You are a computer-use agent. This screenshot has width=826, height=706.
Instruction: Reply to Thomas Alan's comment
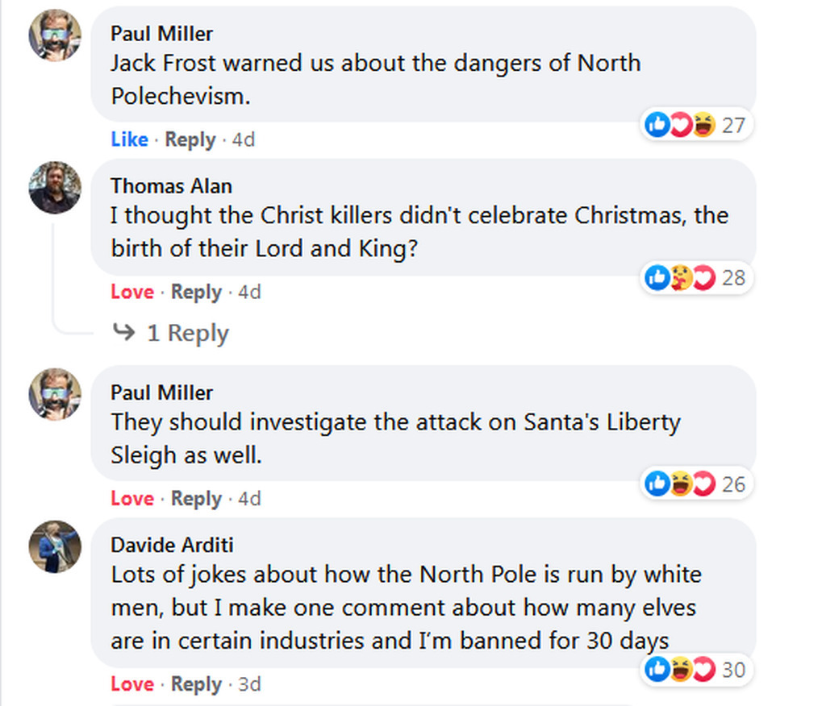click(196, 292)
